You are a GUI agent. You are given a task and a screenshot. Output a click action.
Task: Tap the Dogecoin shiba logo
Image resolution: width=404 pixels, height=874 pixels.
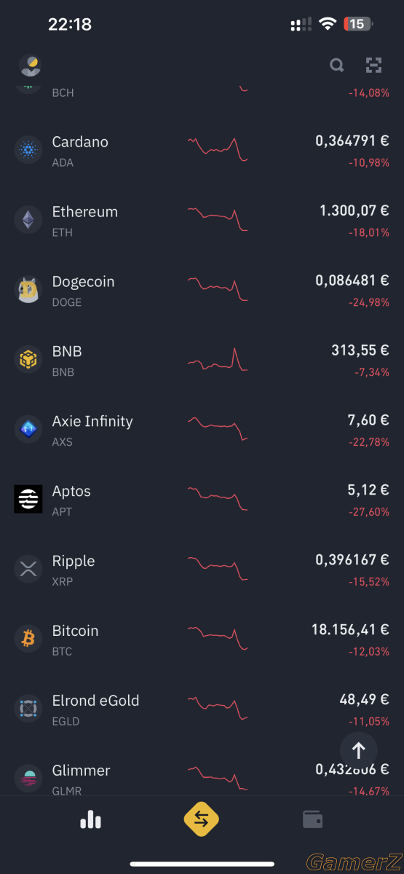point(28,290)
